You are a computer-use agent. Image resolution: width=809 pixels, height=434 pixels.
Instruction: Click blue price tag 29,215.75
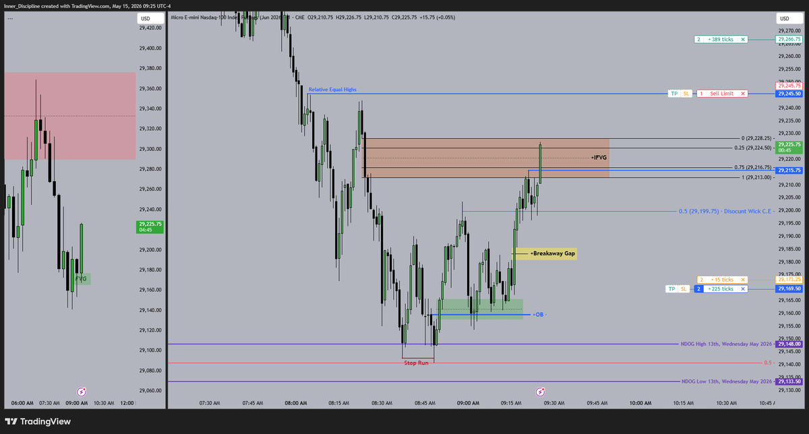(788, 170)
